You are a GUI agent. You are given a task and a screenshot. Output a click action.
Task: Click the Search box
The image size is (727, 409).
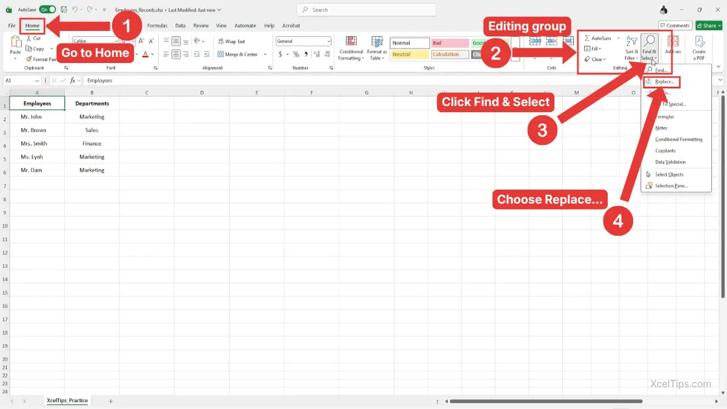(x=366, y=10)
